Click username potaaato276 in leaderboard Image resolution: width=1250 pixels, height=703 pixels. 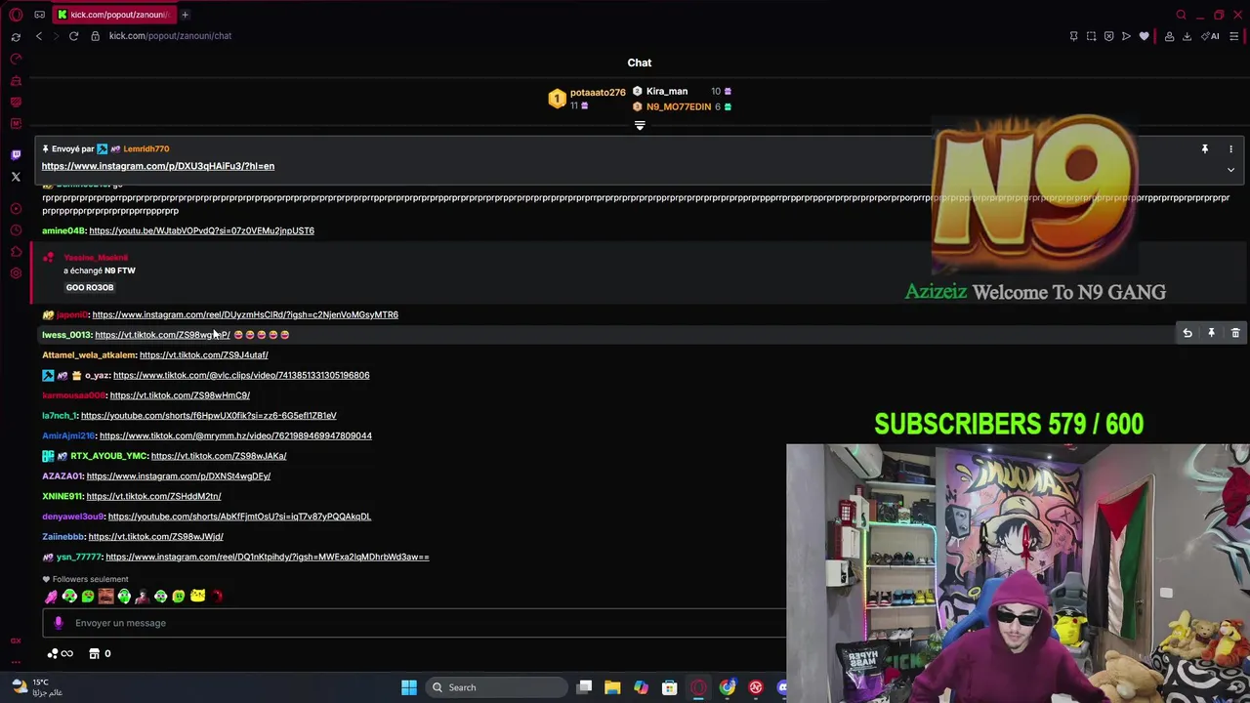(x=598, y=93)
